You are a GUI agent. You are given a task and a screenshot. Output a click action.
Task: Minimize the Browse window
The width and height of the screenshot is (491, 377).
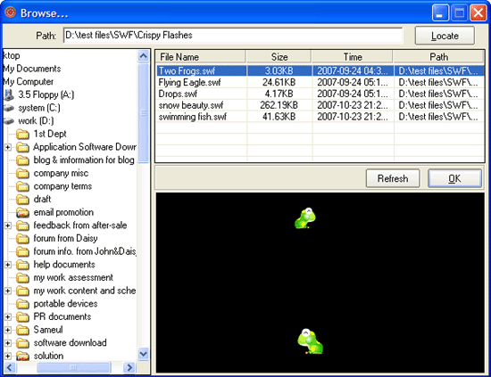[x=440, y=12]
